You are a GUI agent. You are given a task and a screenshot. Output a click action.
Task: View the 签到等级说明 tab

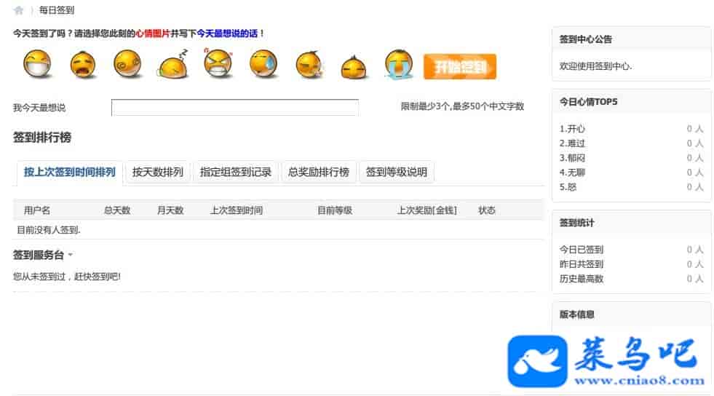coord(397,172)
